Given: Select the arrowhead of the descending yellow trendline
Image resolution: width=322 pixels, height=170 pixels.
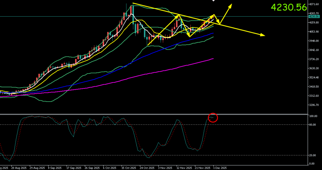Looking at the screenshot, I should [263, 35].
